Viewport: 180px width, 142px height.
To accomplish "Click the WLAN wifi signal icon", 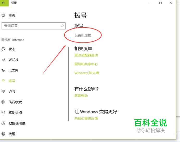I will [3, 60].
